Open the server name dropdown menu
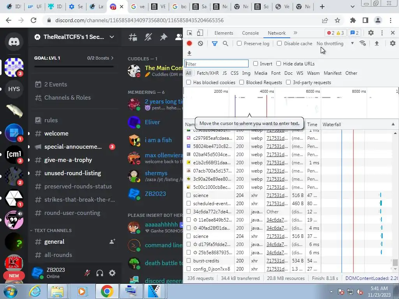 click(x=112, y=37)
